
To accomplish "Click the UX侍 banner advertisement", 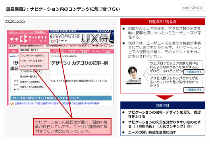I will tap(81, 37).
